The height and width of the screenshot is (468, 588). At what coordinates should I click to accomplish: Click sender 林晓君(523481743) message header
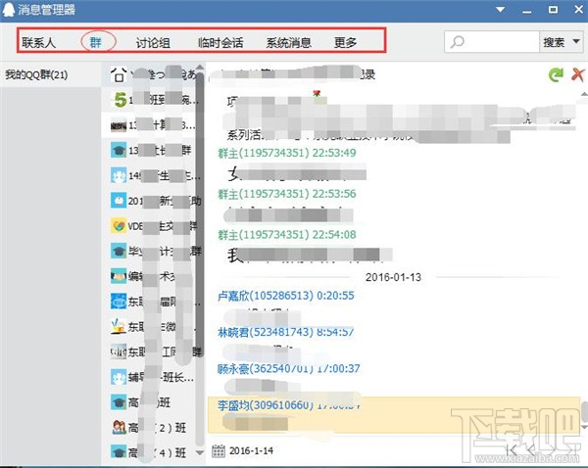pyautogui.click(x=286, y=332)
